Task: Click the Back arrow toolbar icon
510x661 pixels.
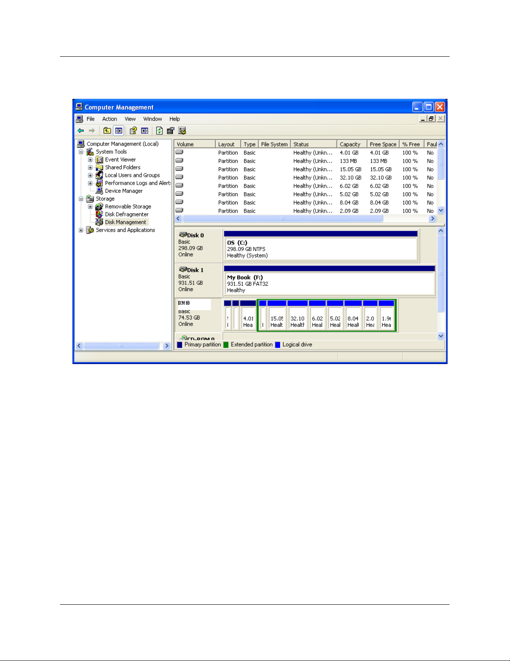Action: 81,131
